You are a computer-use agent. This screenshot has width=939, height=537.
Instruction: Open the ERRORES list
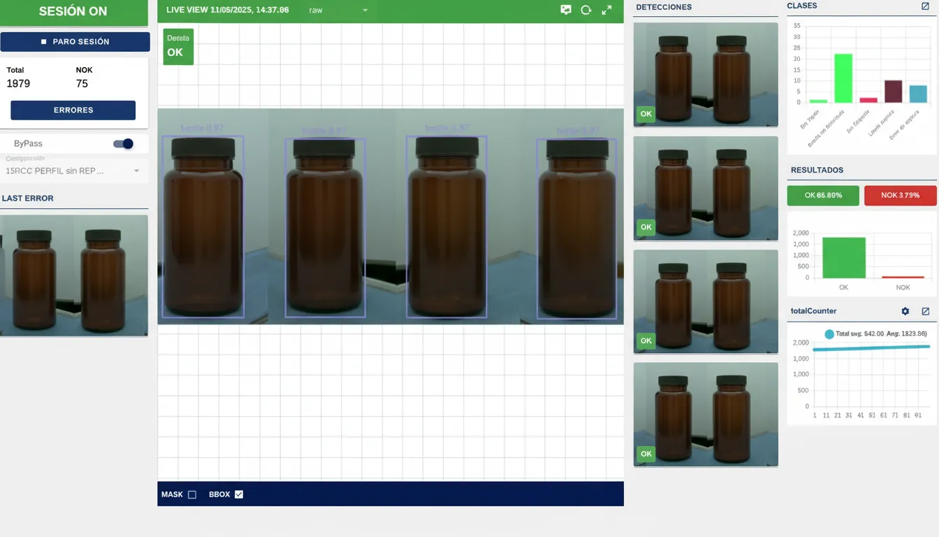click(x=73, y=110)
